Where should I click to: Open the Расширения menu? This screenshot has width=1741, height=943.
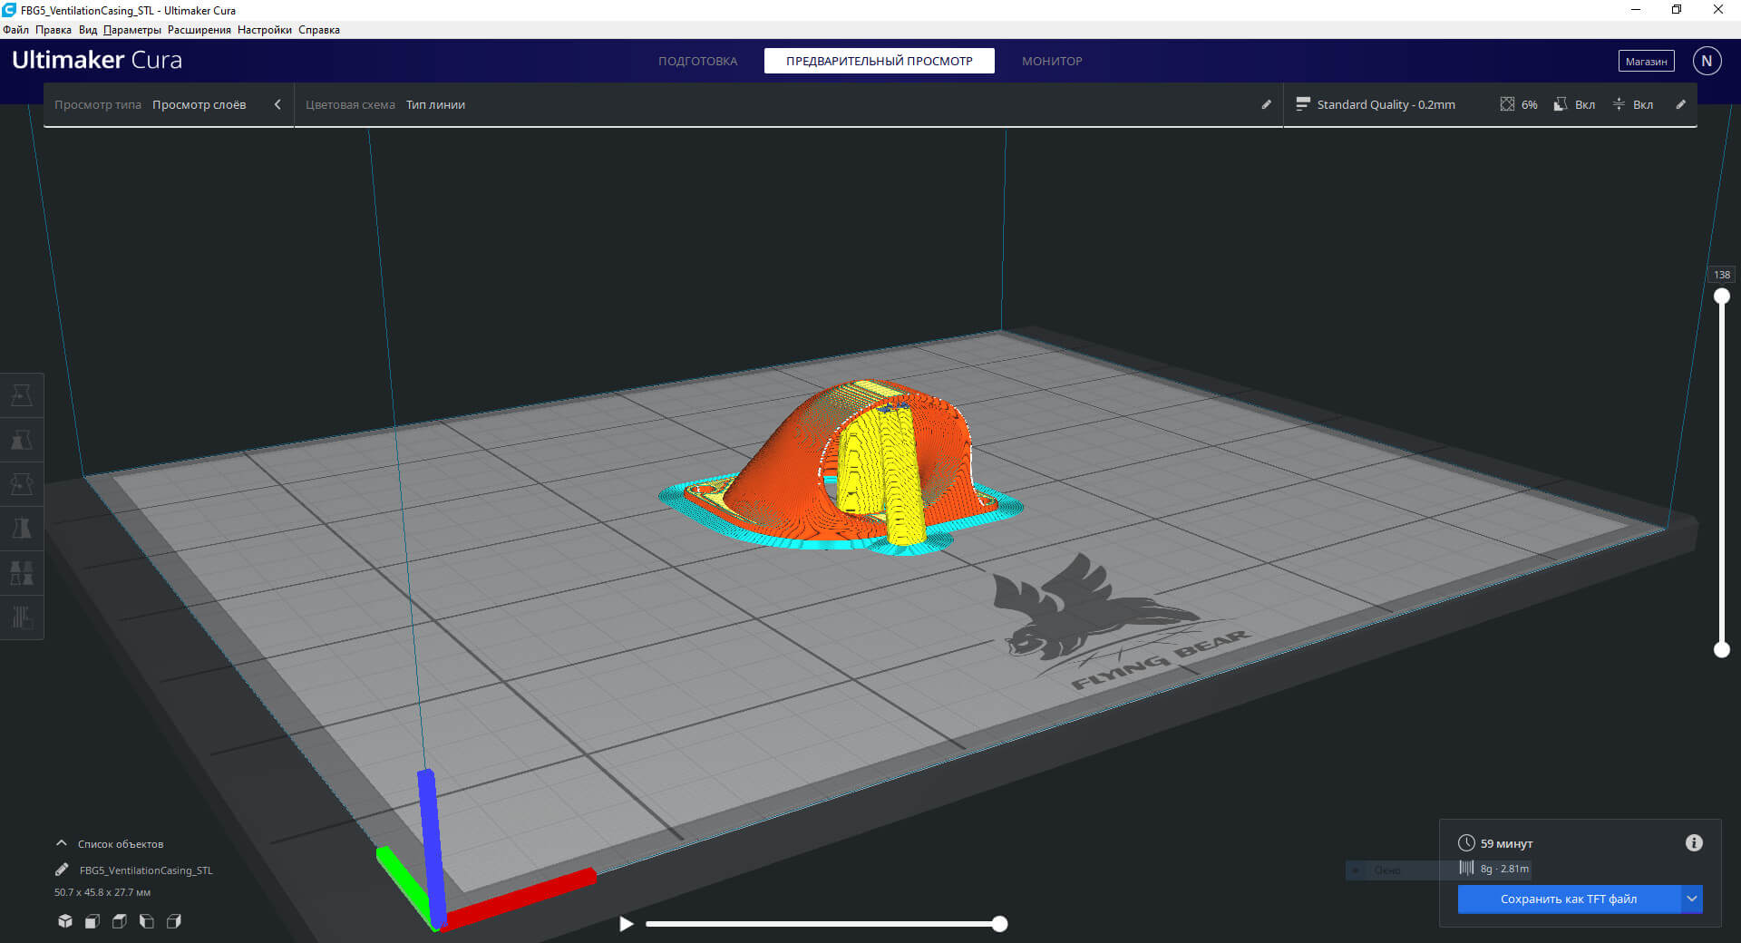[199, 30]
